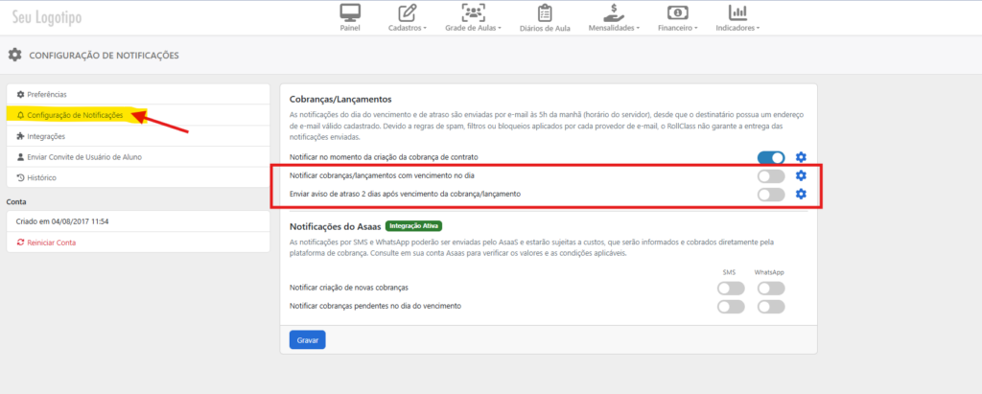Expand the Grade de Aulas dropdown menu

point(473,28)
